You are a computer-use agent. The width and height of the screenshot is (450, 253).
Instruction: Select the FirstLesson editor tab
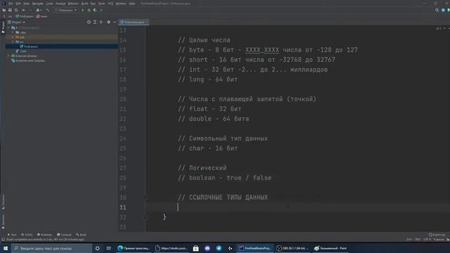(134, 22)
